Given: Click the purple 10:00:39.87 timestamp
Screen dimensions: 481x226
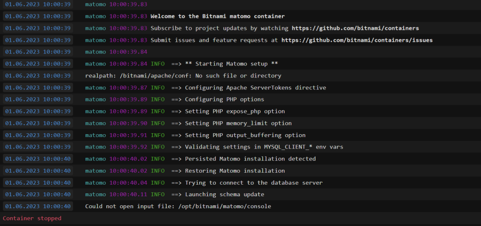Looking at the screenshot, I should click(128, 88).
